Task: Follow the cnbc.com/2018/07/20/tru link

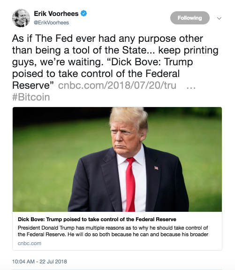Action: [117, 85]
